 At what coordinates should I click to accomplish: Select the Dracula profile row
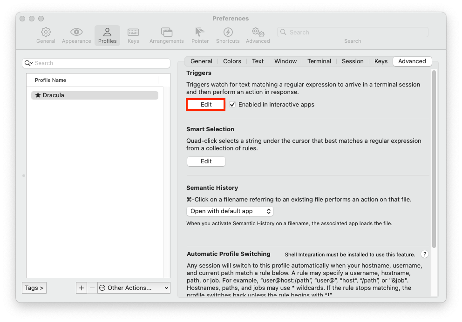(x=95, y=95)
